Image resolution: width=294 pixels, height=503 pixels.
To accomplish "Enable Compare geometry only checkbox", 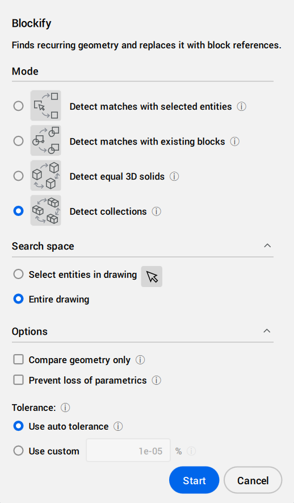I will click(x=18, y=359).
